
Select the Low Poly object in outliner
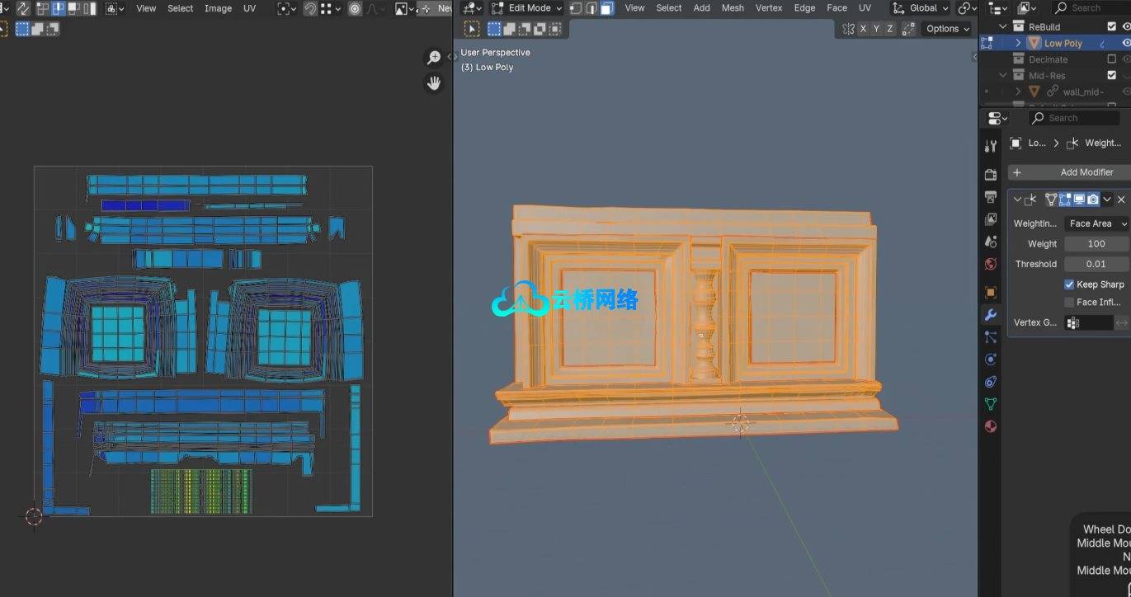coord(1063,44)
